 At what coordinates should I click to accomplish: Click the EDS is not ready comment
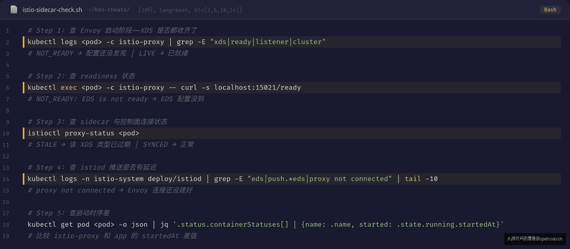point(116,99)
